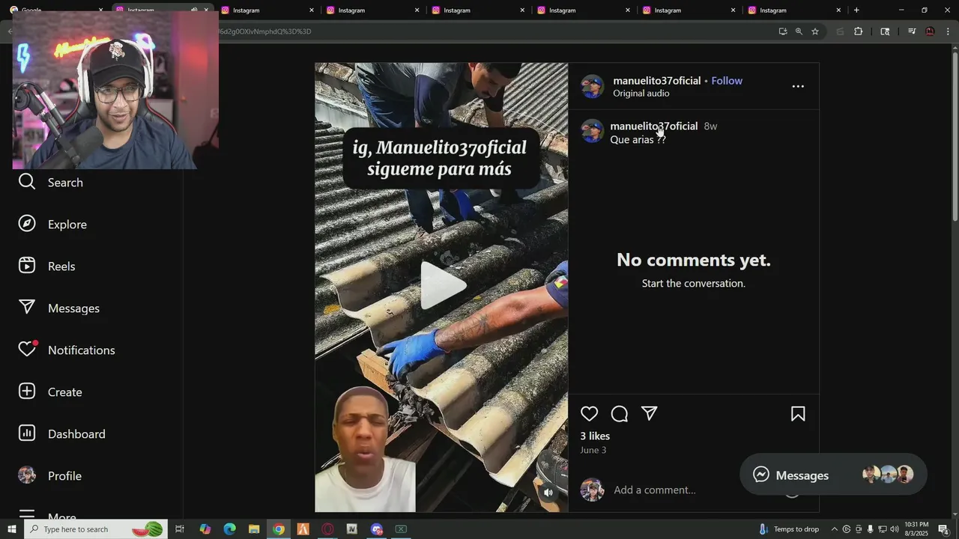
Task: Toggle the video sound speaker icon
Action: pyautogui.click(x=548, y=493)
